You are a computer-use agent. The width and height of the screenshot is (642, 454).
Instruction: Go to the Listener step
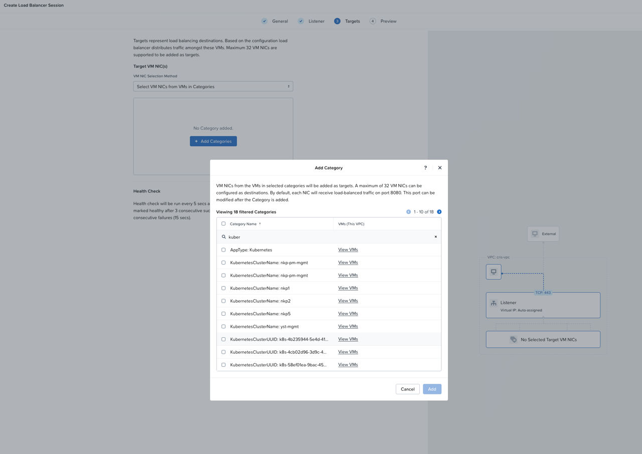[x=311, y=21]
